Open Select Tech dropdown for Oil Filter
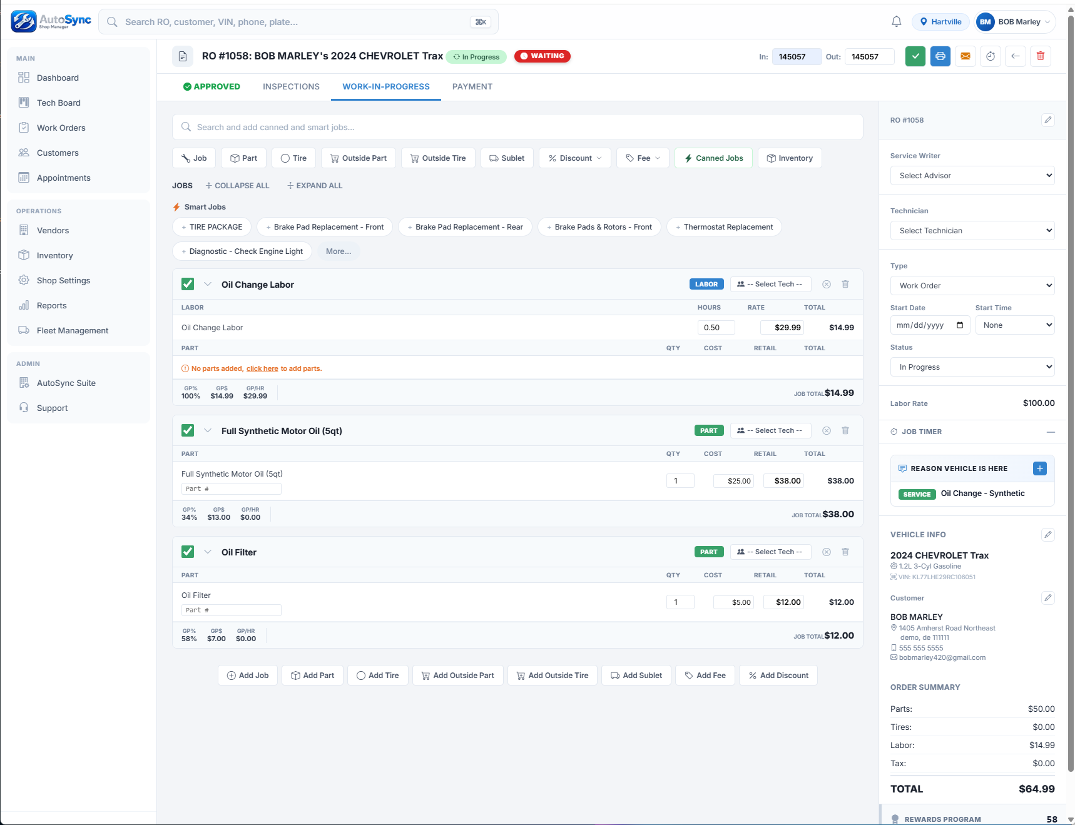The width and height of the screenshot is (1075, 825). pos(771,552)
